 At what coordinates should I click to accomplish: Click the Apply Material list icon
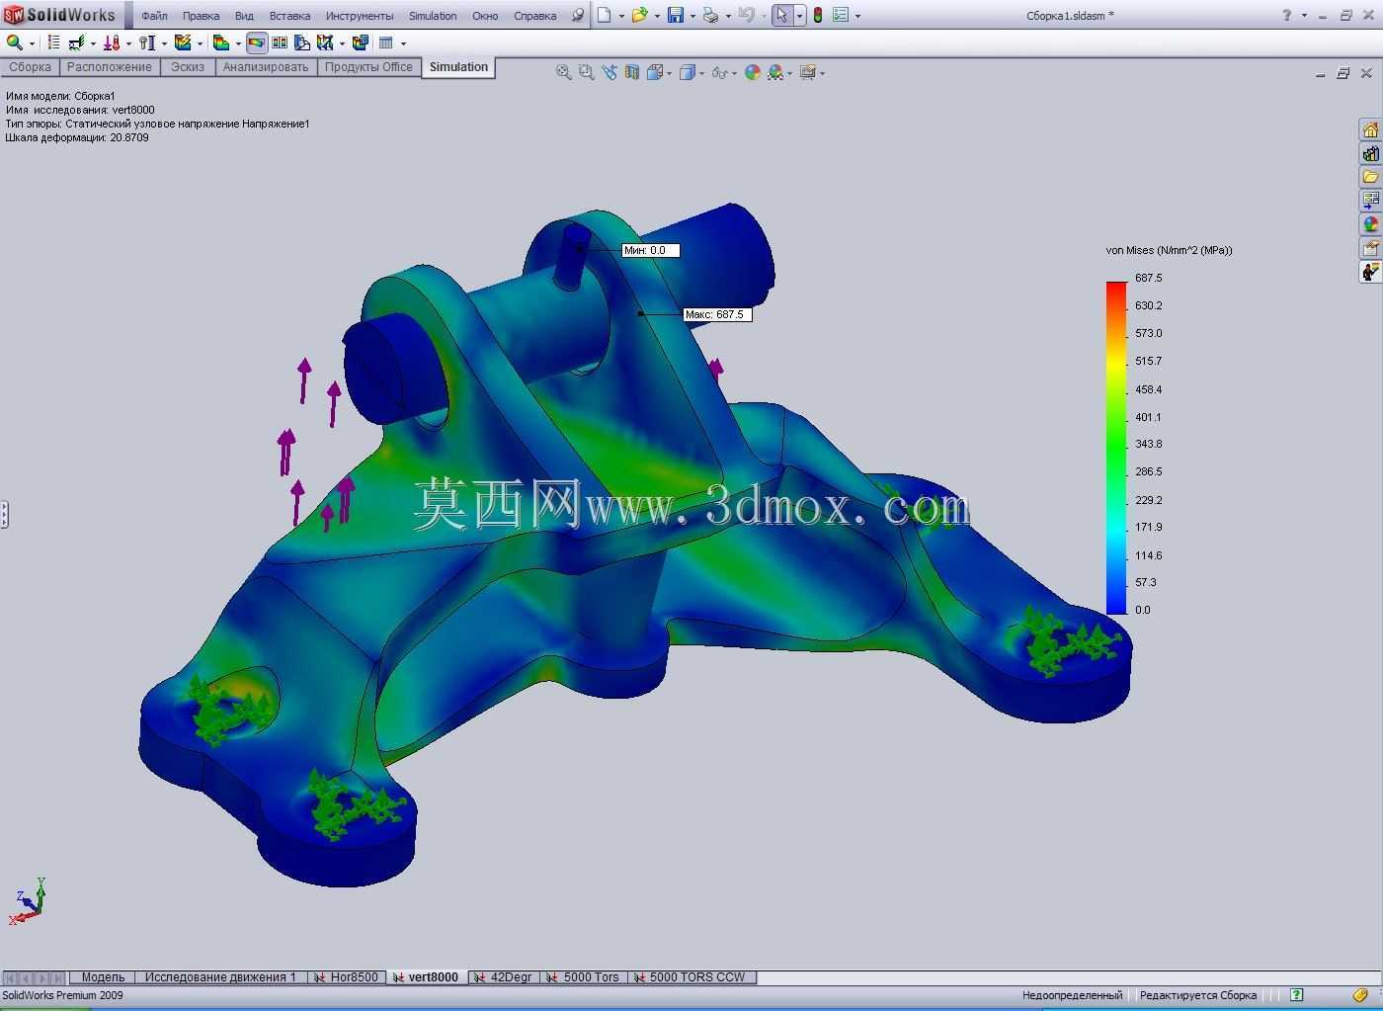(53, 42)
